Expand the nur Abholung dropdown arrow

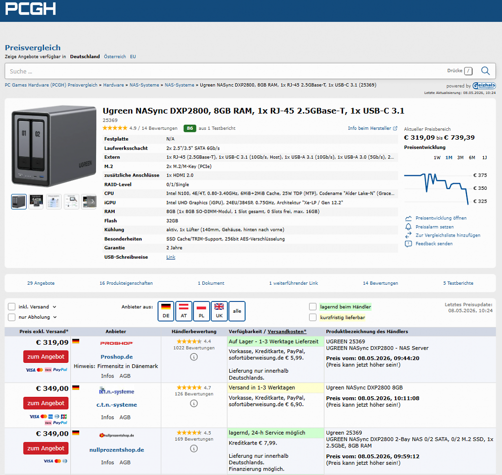pyautogui.click(x=55, y=317)
